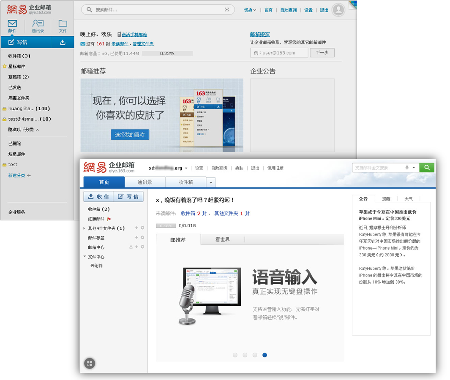This screenshot has height=380, width=450.
Task: Click the gear icon on 邮件标签 row
Action: tap(142, 237)
